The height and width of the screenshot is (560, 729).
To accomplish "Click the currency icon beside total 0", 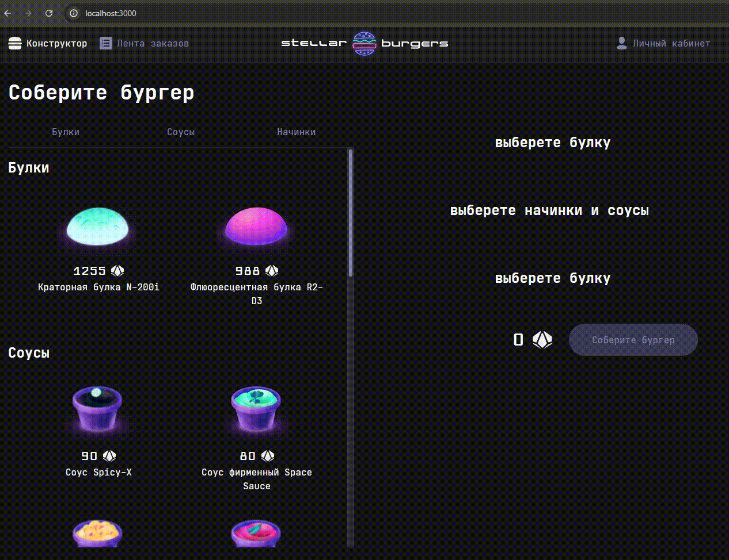I will click(x=542, y=340).
